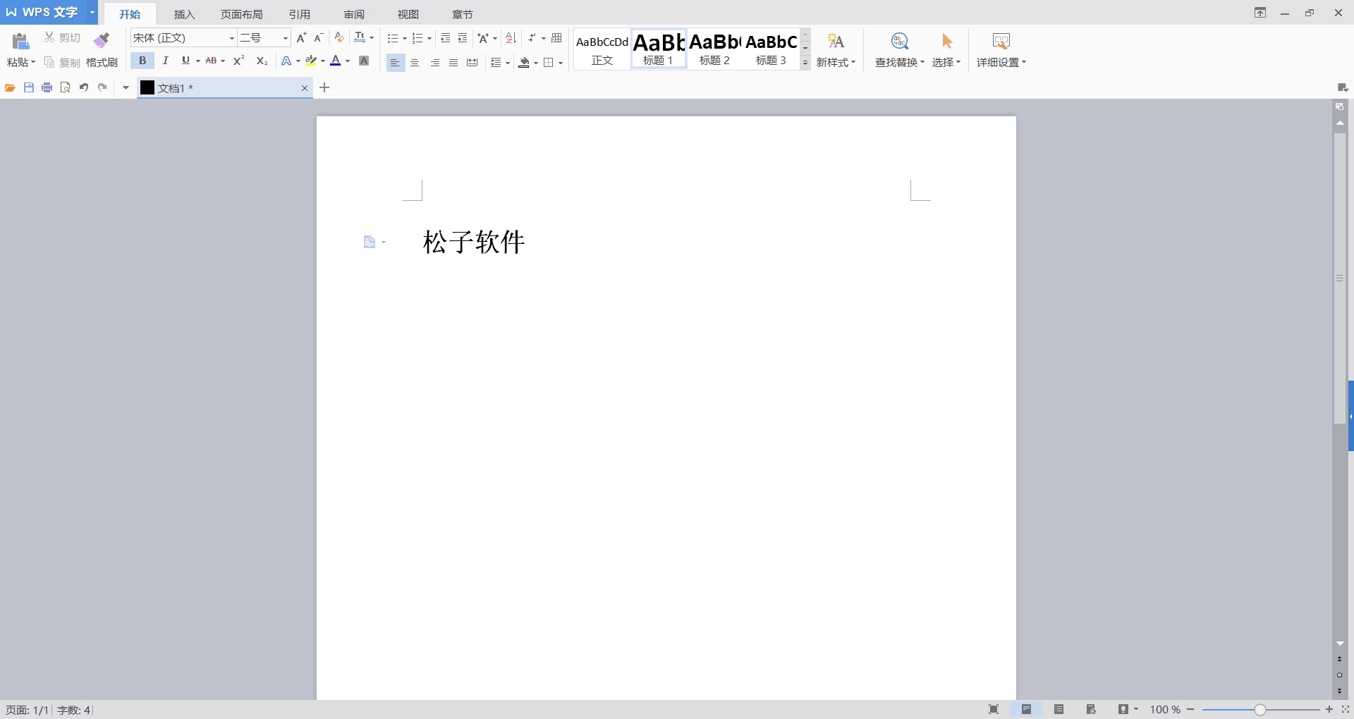1354x719 pixels.
Task: Apply the 标题 2 heading style
Action: coord(714,49)
